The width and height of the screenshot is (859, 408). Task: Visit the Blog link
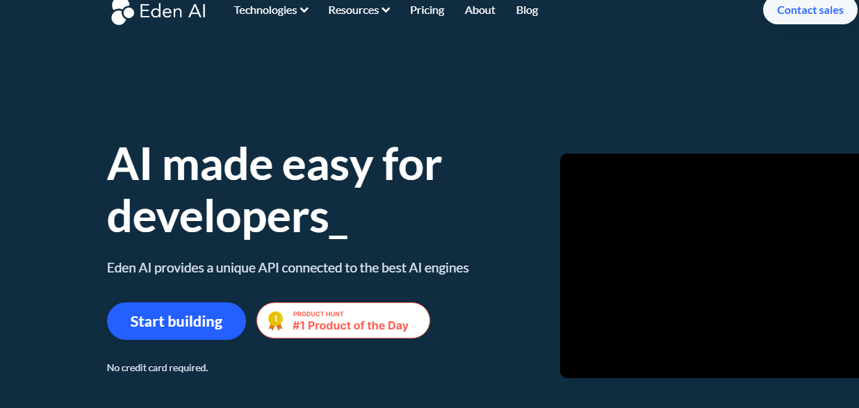(527, 10)
